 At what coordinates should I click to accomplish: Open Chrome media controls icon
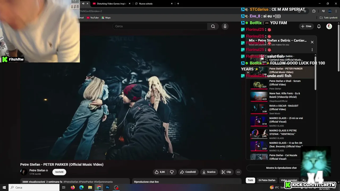[323, 11]
